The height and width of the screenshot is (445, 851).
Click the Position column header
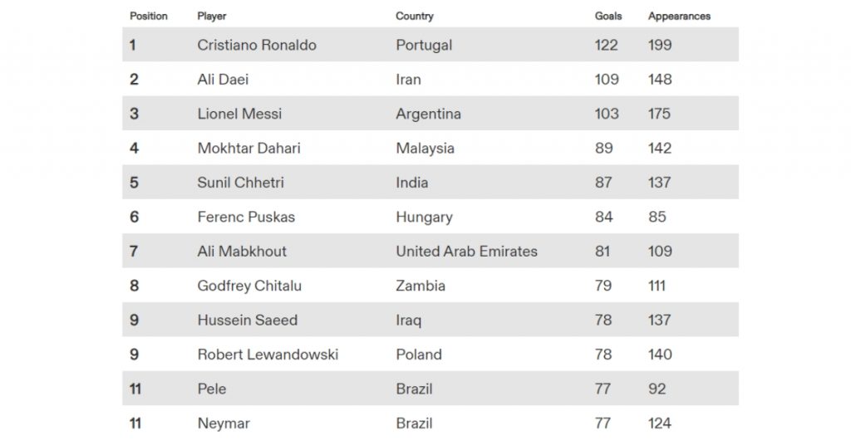[x=148, y=17]
